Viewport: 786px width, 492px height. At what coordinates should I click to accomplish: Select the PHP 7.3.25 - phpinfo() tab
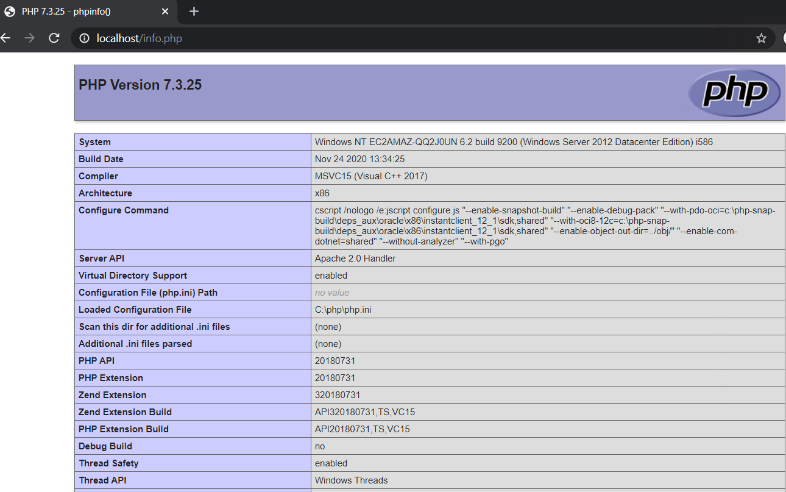point(88,12)
